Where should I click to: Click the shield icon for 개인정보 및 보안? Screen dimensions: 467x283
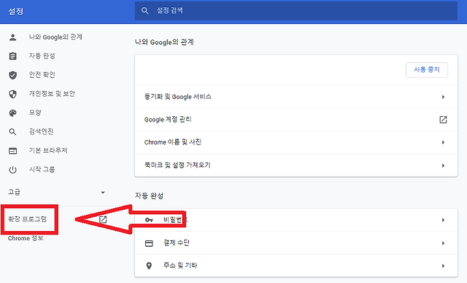click(12, 94)
